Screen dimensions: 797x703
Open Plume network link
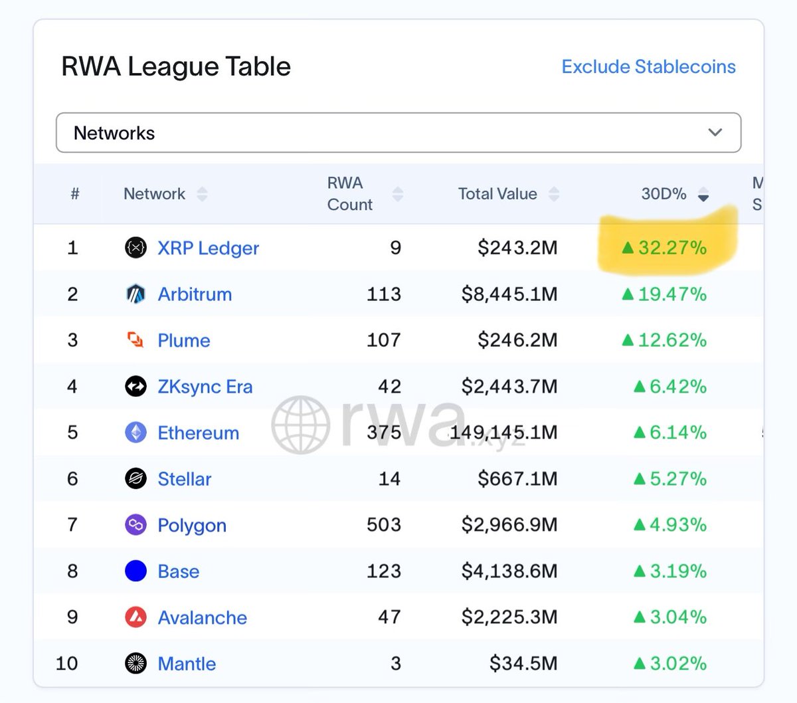[184, 340]
